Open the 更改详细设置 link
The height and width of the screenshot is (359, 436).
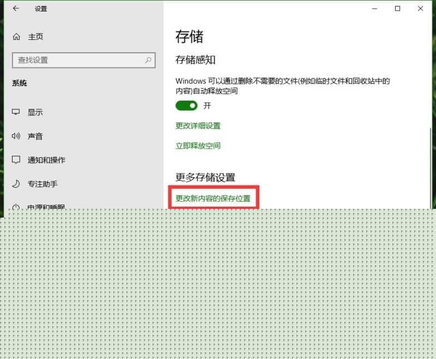tap(198, 126)
